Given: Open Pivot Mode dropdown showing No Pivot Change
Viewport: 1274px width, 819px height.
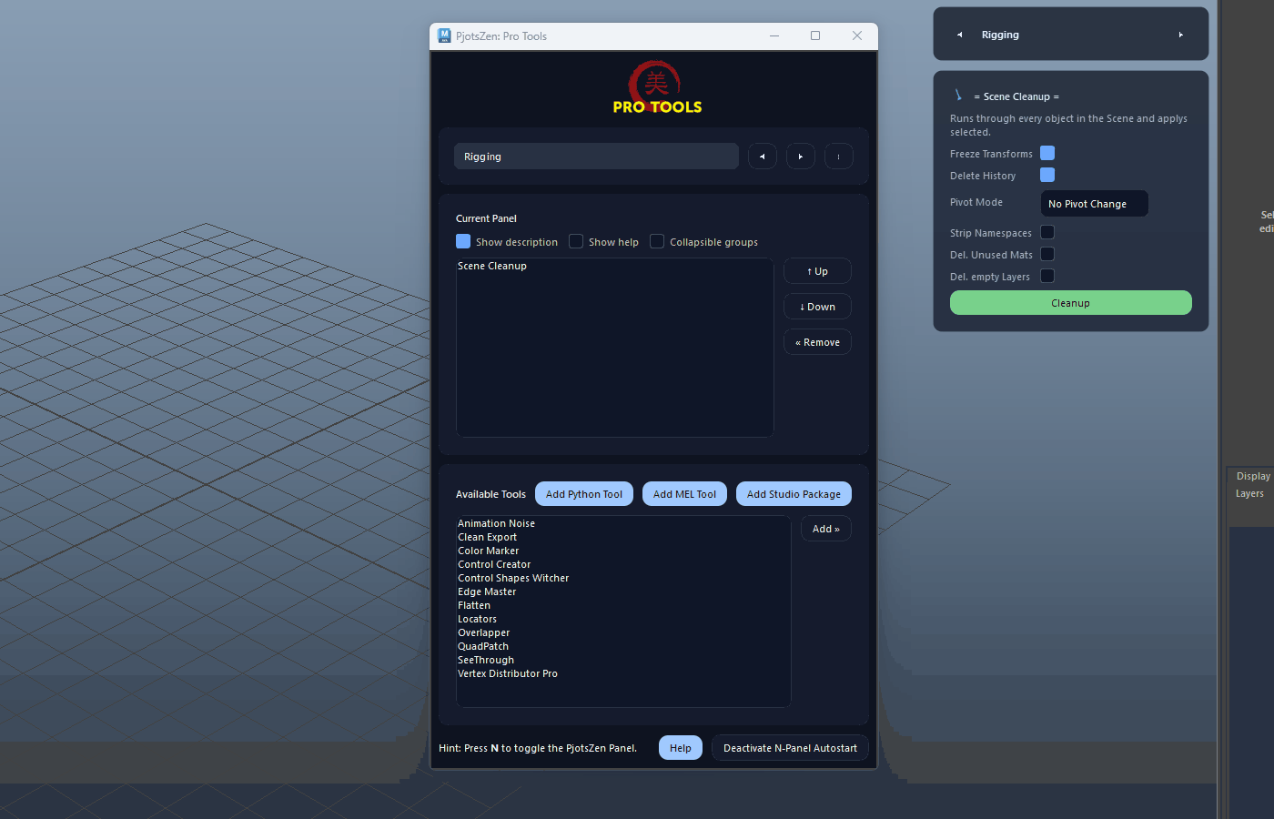Looking at the screenshot, I should point(1094,204).
